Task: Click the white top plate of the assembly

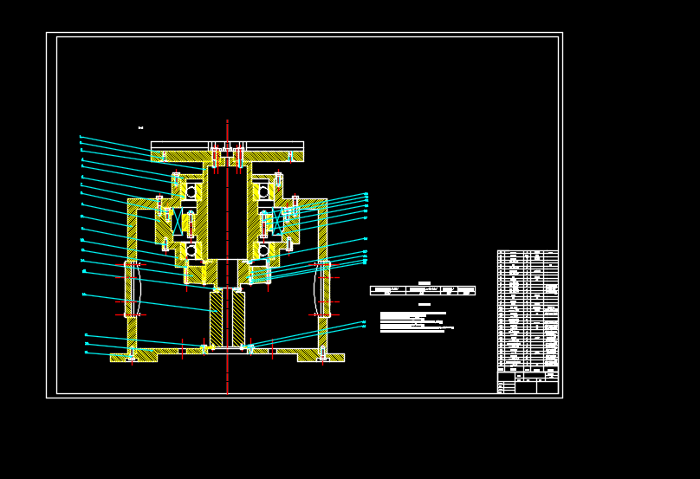Action: click(227, 146)
